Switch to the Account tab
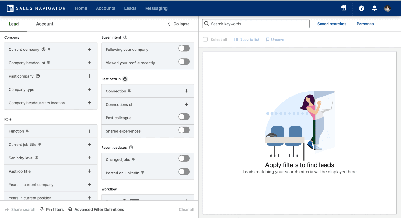 (x=45, y=24)
